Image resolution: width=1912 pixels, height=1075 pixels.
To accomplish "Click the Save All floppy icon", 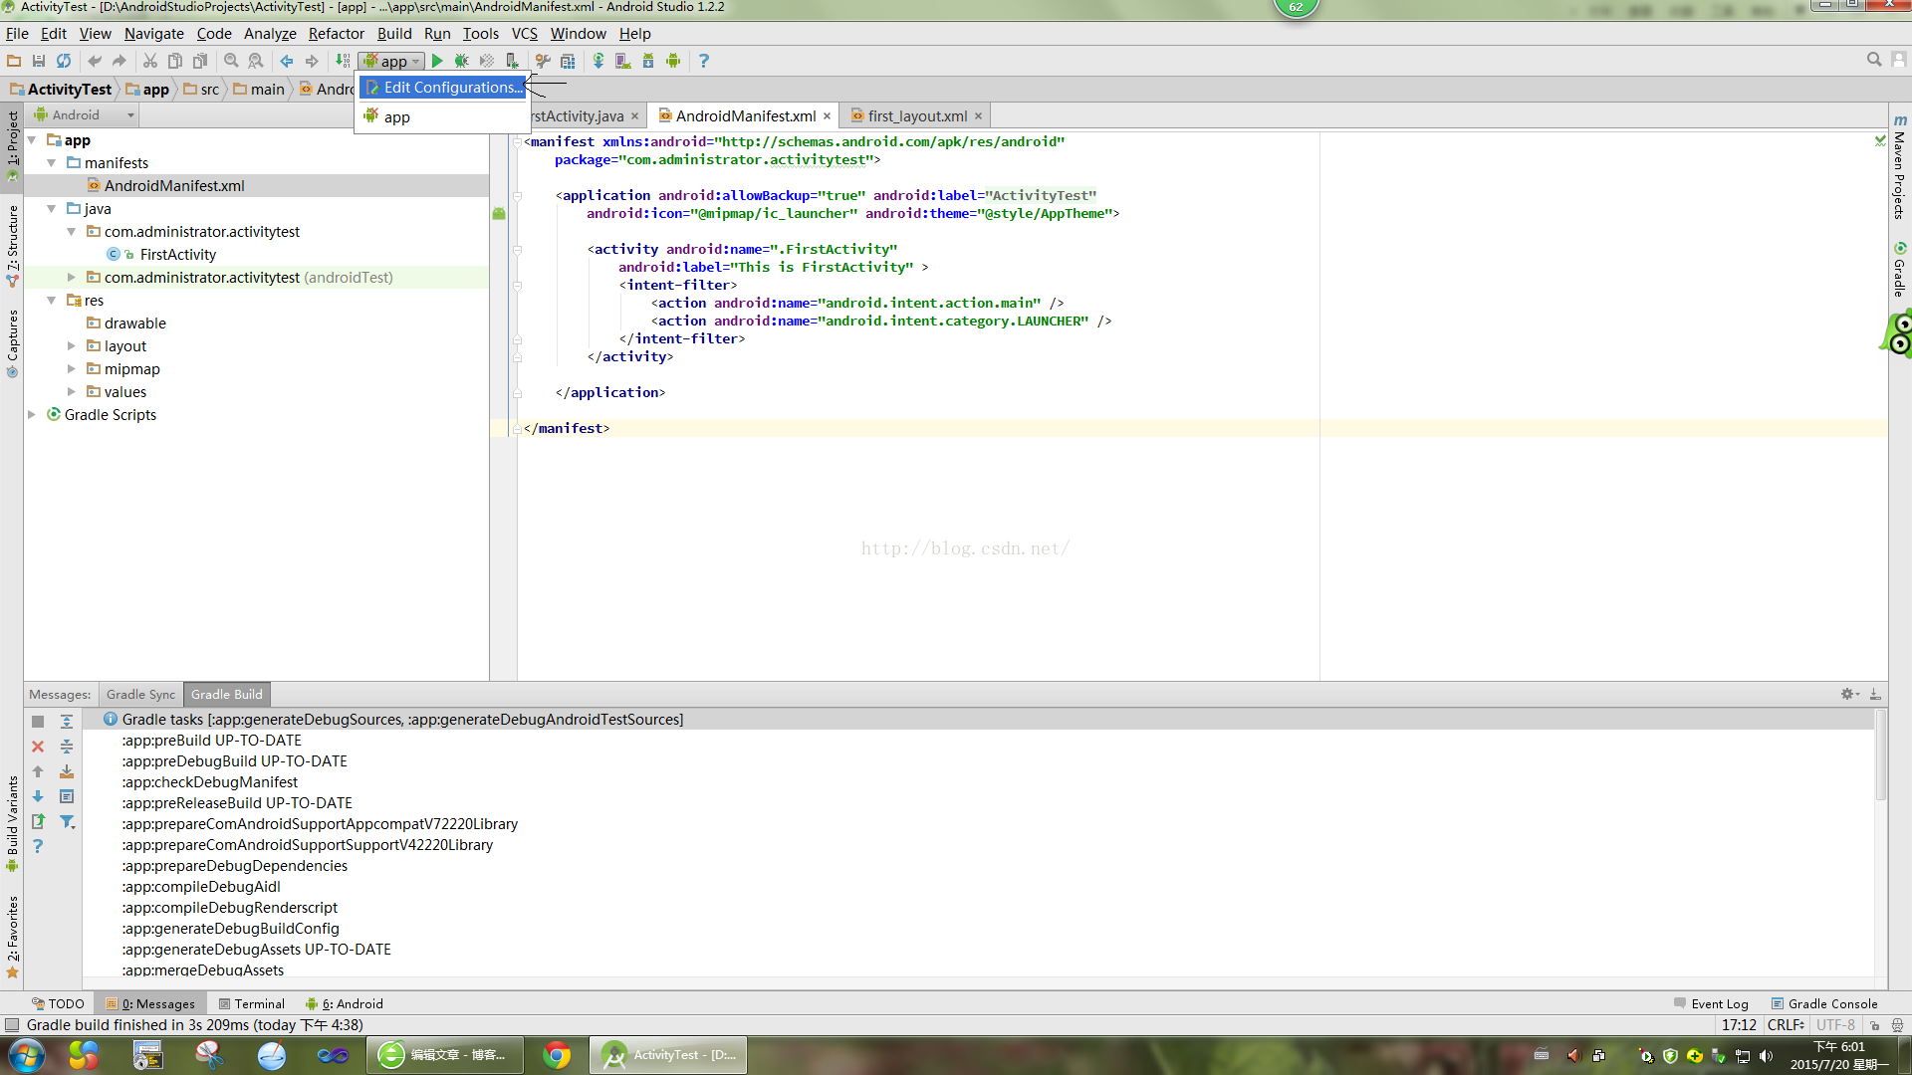I will pyautogui.click(x=39, y=61).
